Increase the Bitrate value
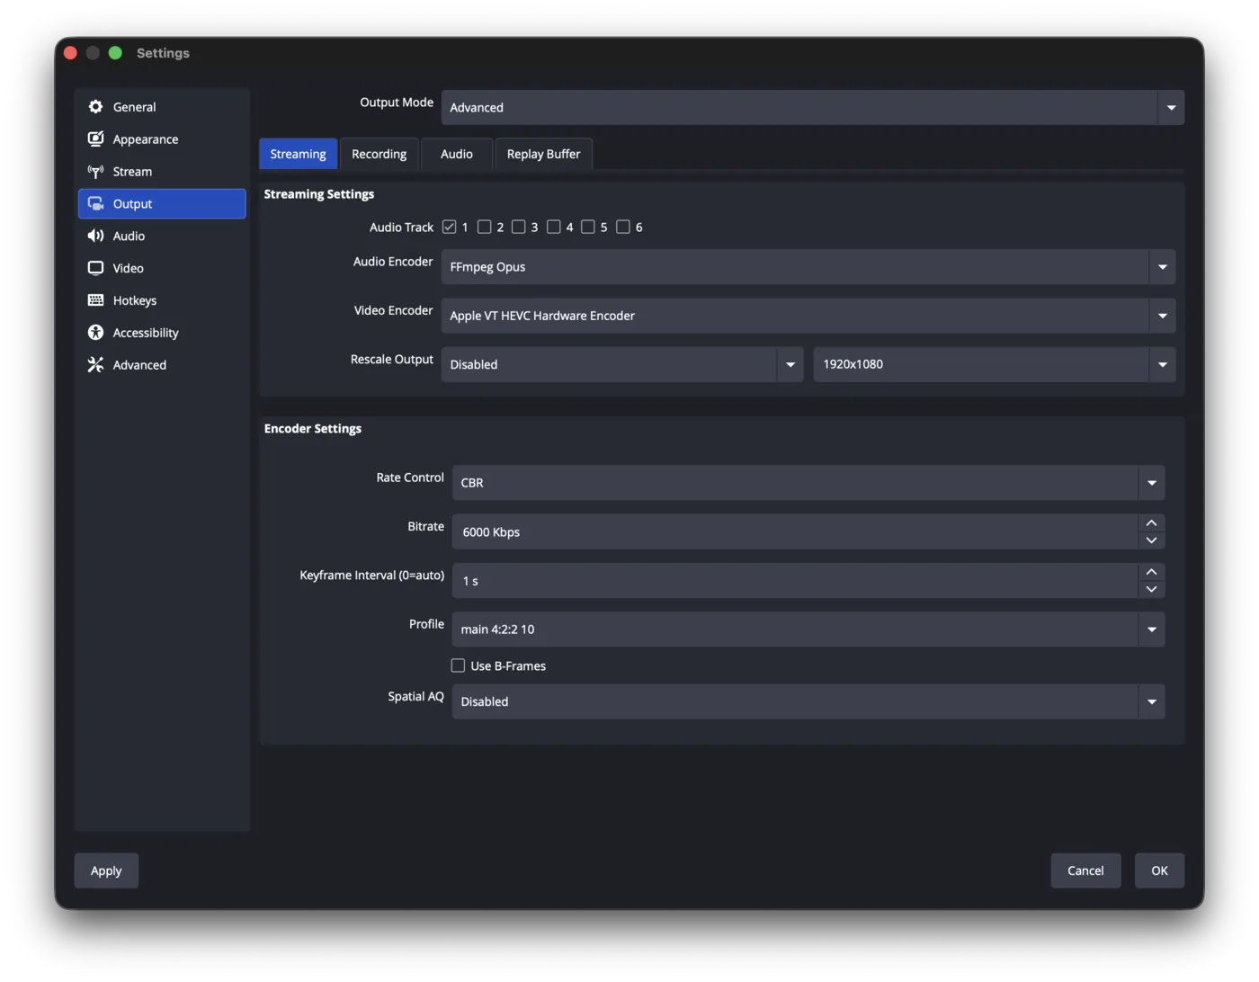 (1151, 522)
